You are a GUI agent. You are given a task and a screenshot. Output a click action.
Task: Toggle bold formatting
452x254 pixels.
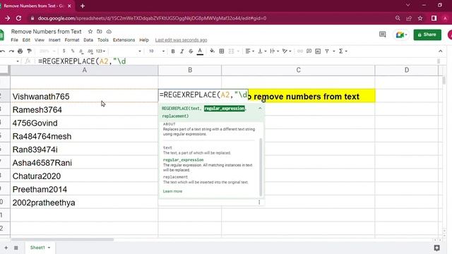(x=173, y=52)
